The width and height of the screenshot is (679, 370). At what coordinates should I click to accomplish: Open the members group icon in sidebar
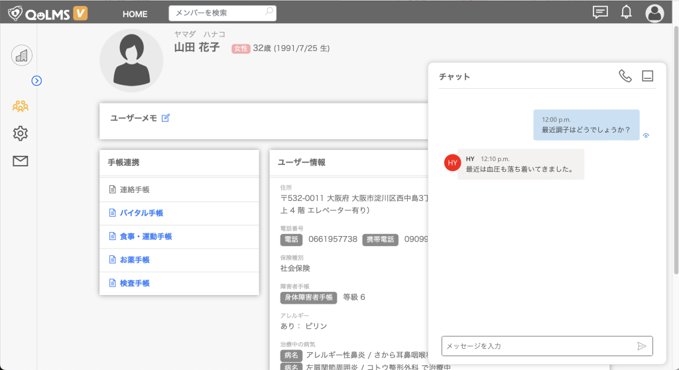click(21, 105)
